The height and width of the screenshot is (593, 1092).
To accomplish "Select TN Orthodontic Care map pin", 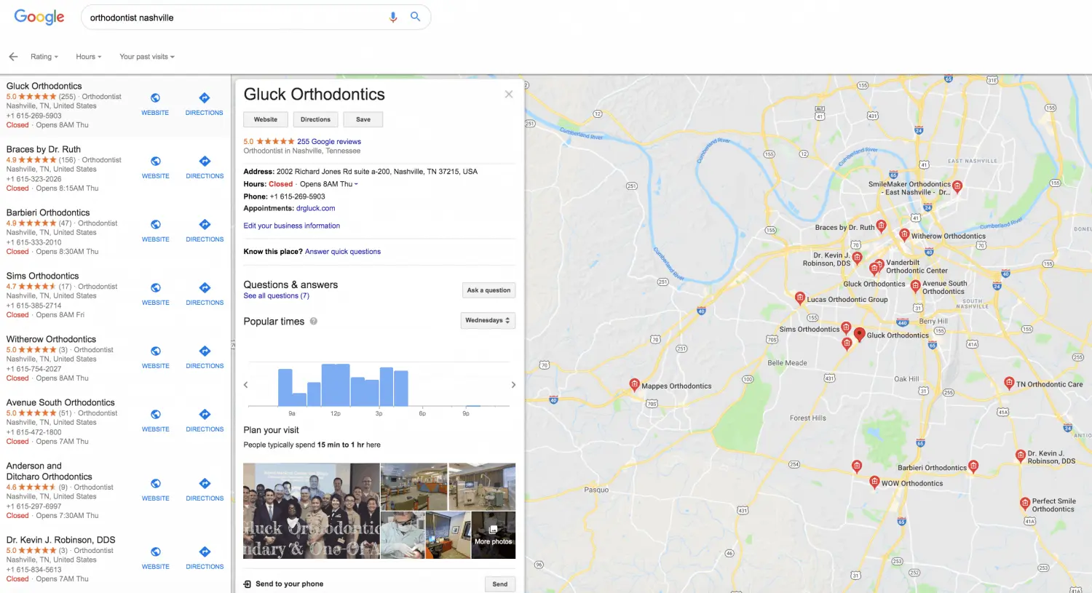I will [1009, 383].
